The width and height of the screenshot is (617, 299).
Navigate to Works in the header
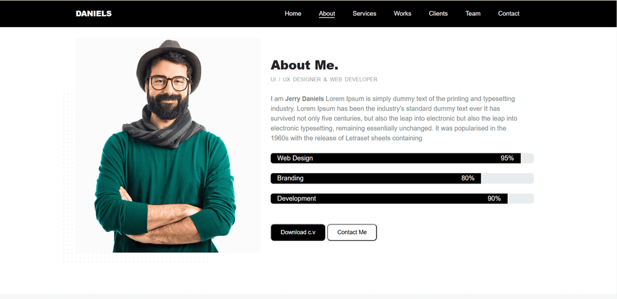click(402, 14)
